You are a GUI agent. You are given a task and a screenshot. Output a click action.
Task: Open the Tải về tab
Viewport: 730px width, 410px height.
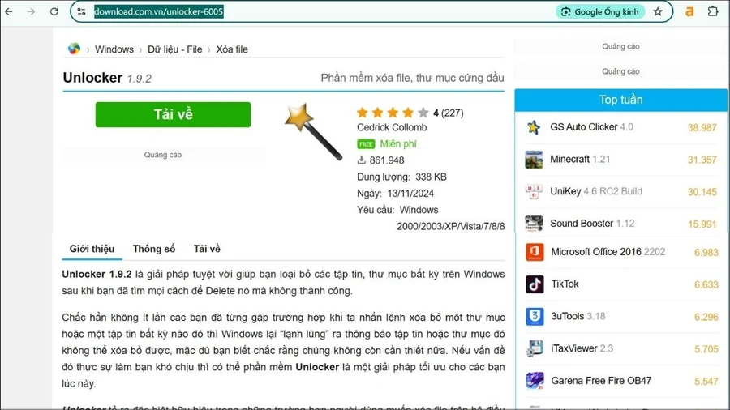[x=207, y=250]
